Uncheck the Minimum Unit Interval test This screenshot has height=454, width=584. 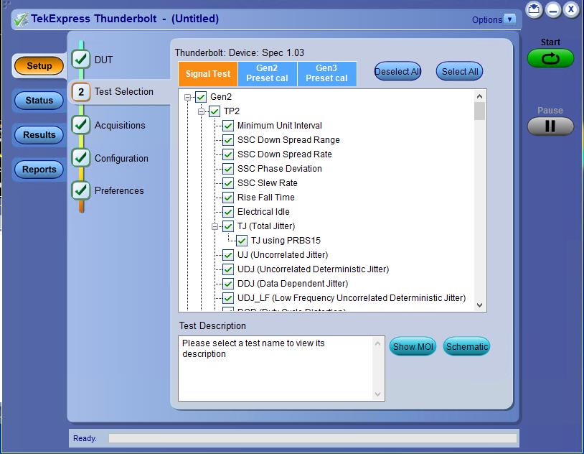pyautogui.click(x=228, y=126)
